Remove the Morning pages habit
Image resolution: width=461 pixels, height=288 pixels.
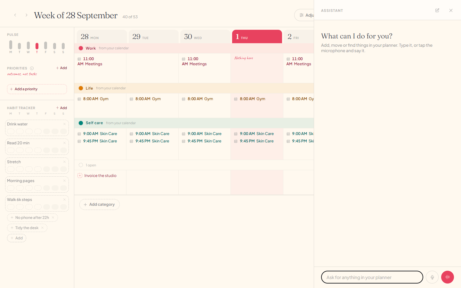pos(64,181)
